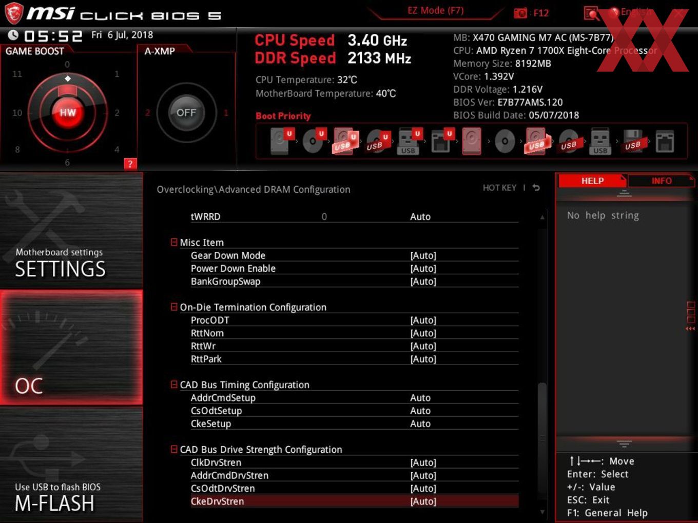This screenshot has width=698, height=523.
Task: Click the scroll down arrow of settings list
Action: [x=542, y=512]
